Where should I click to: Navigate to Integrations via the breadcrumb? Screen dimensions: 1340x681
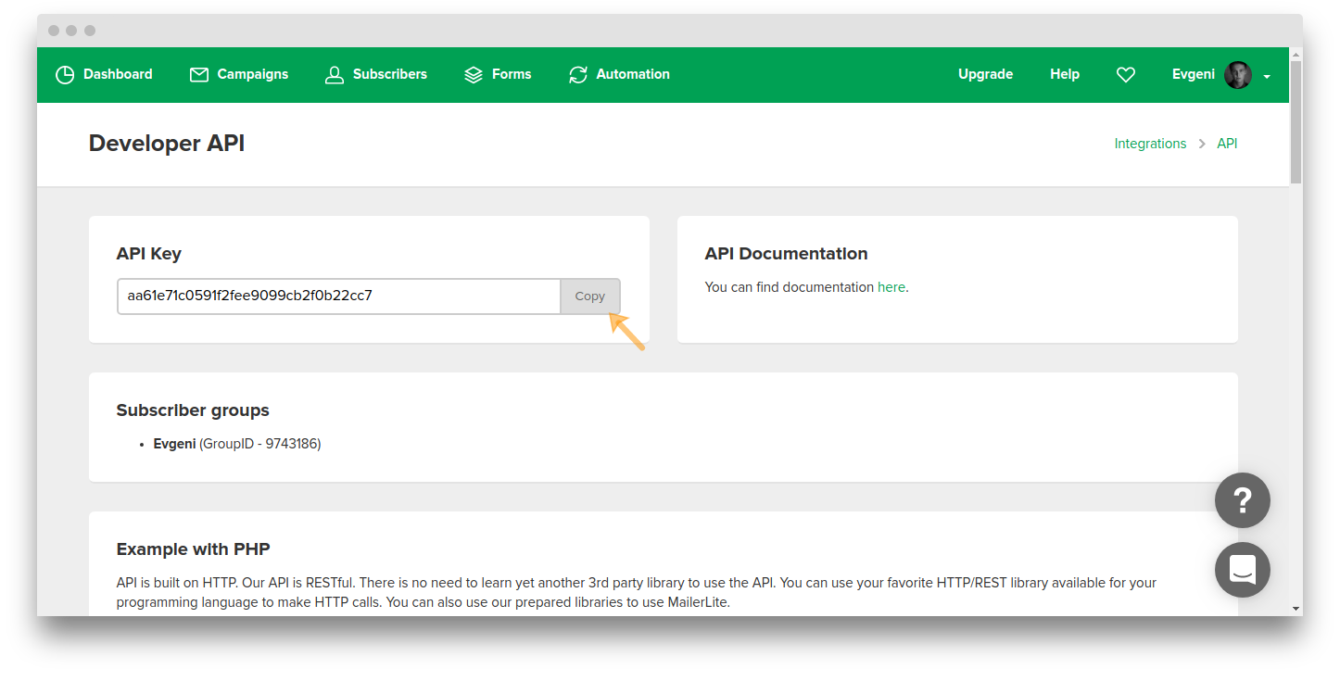coord(1150,144)
